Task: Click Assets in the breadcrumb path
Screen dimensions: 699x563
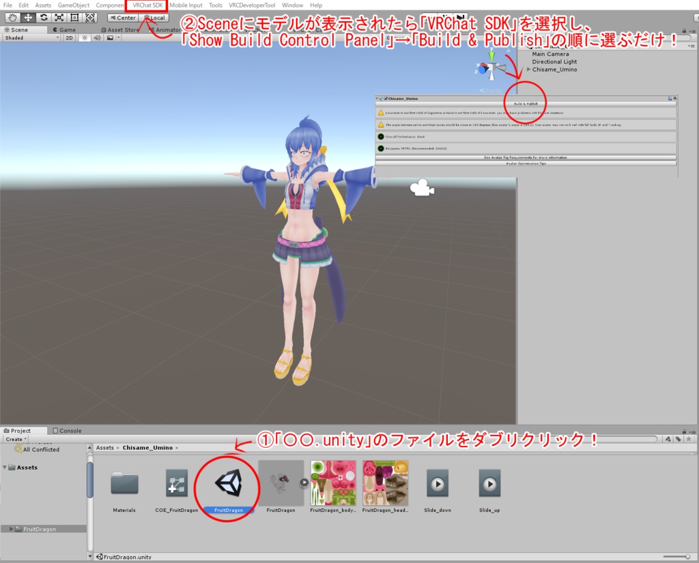Action: [x=105, y=448]
